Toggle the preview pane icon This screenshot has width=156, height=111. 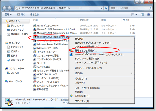tap(142, 15)
